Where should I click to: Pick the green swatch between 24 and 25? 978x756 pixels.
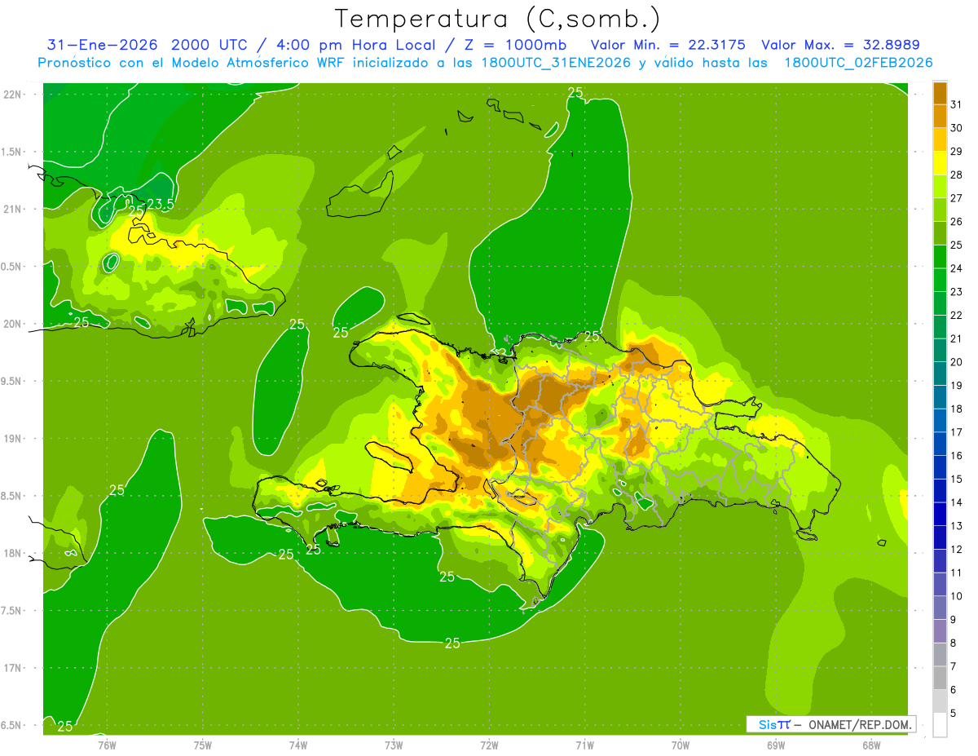pyautogui.click(x=940, y=256)
